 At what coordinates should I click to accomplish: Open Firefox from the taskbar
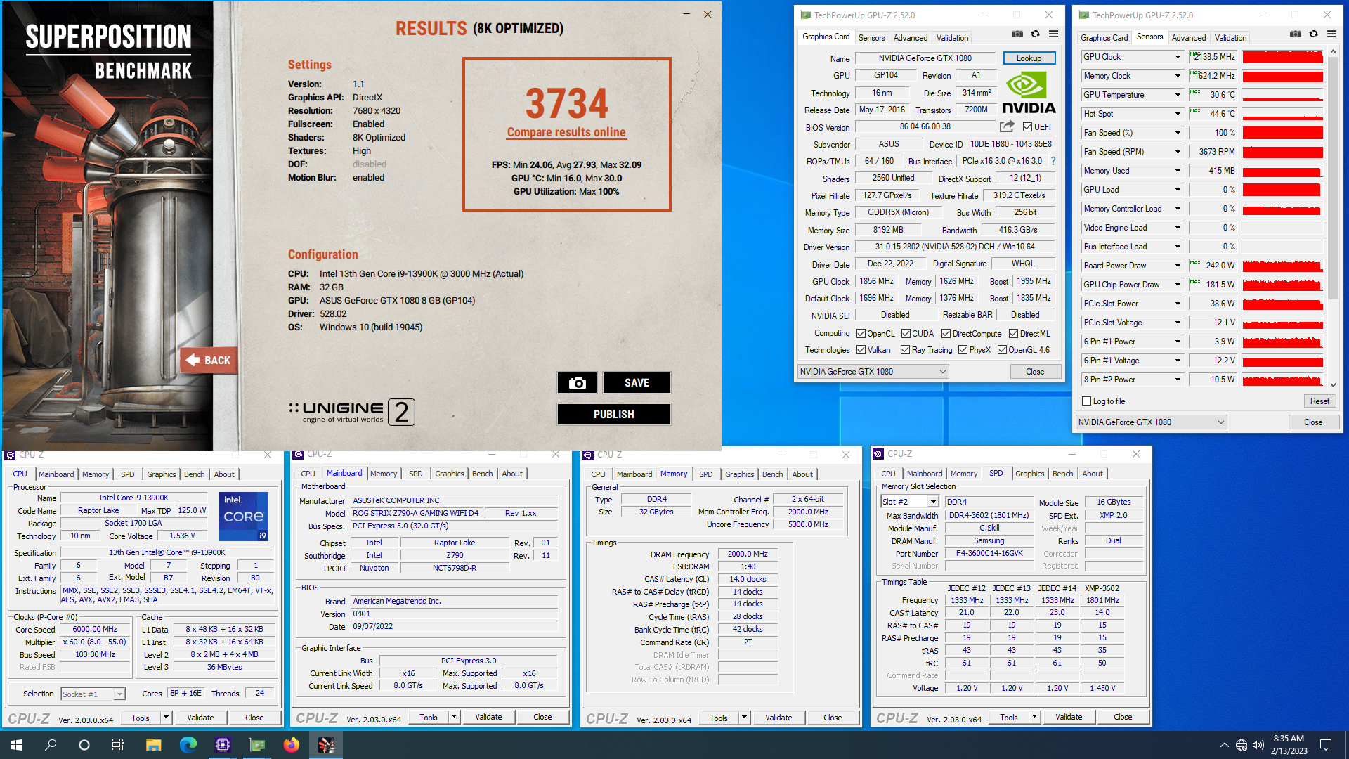point(291,745)
